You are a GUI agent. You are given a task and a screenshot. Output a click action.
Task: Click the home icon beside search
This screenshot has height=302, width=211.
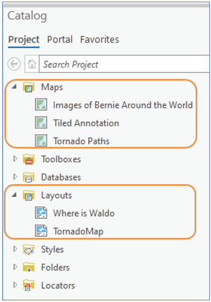tap(32, 64)
